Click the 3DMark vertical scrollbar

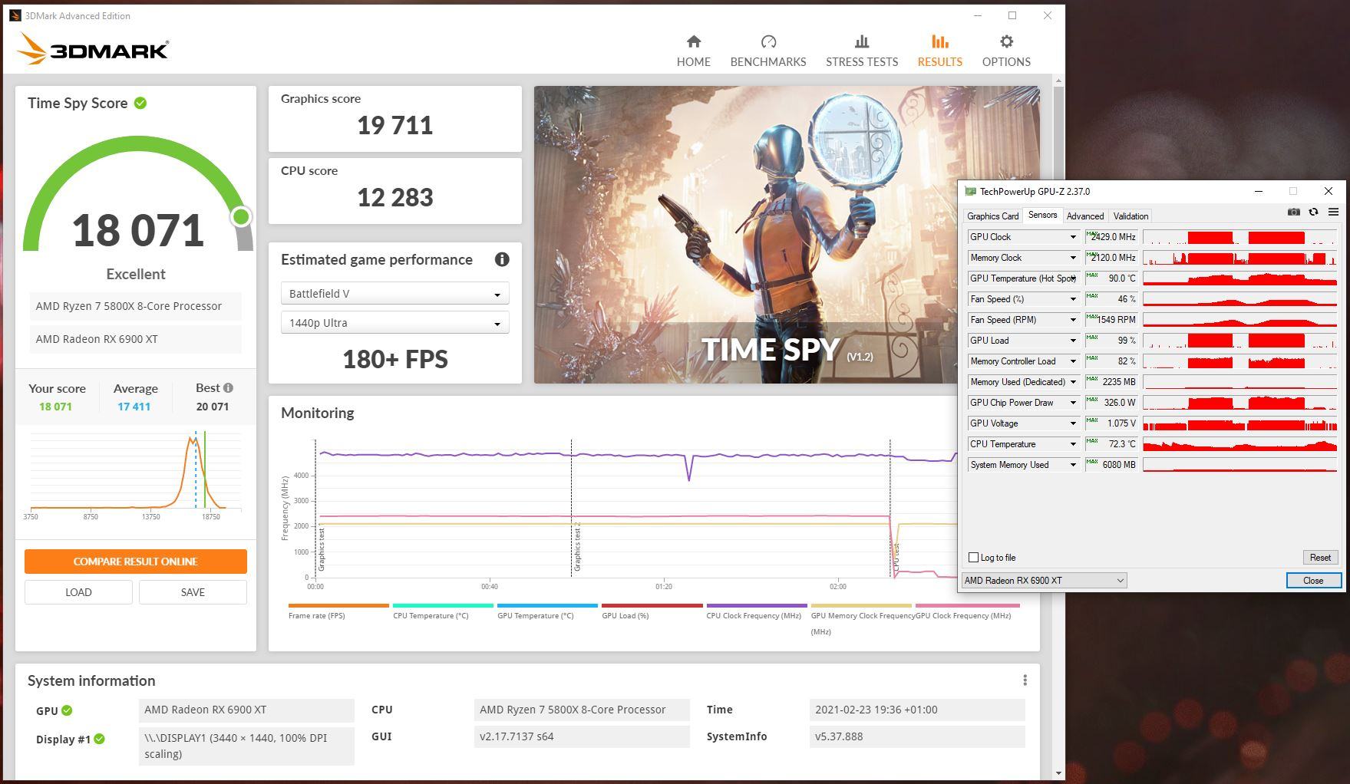click(x=1059, y=427)
